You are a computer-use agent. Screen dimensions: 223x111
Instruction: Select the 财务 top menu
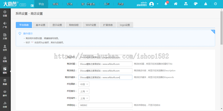(x=70, y=4)
